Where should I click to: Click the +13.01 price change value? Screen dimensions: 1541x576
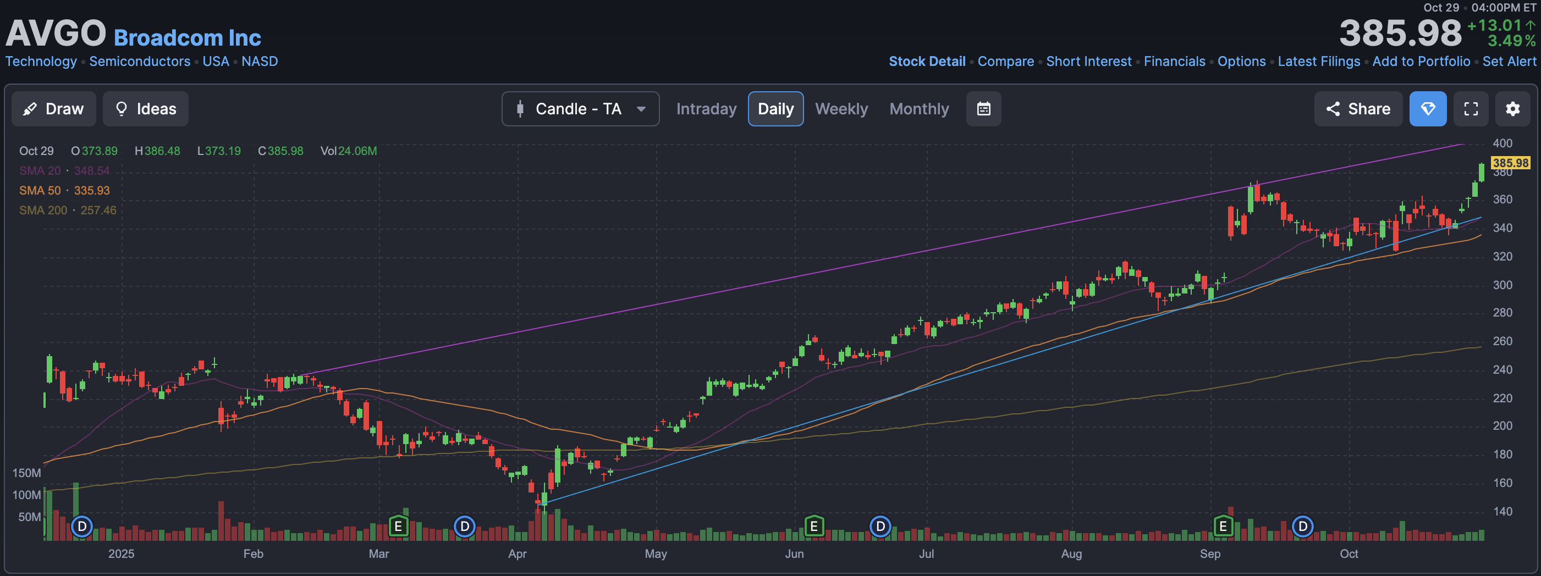(x=1494, y=25)
